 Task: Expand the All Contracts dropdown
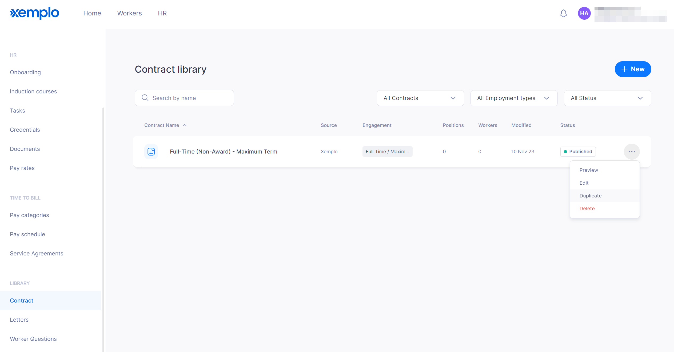pos(420,98)
